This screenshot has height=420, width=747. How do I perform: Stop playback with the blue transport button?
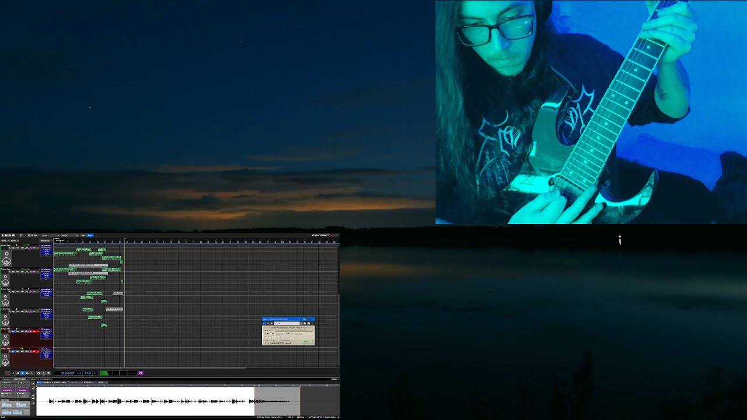(22, 373)
